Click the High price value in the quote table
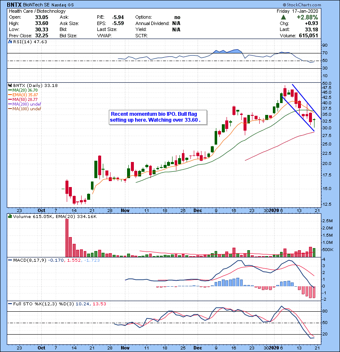The height and width of the screenshot is (352, 340). pos(42,23)
